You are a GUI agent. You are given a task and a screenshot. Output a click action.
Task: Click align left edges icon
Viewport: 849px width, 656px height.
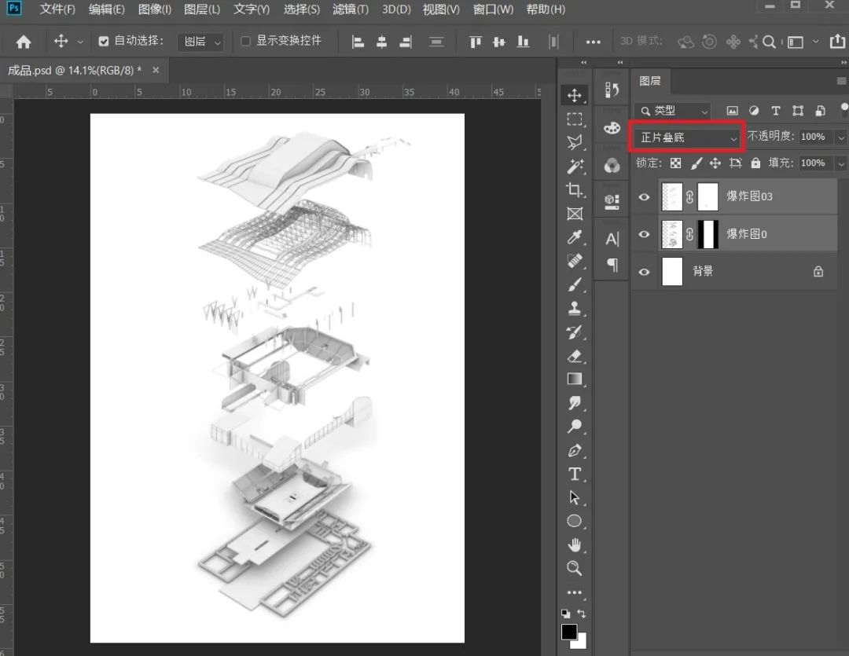[x=358, y=42]
